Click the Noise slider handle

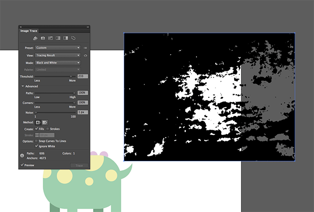tap(36, 112)
